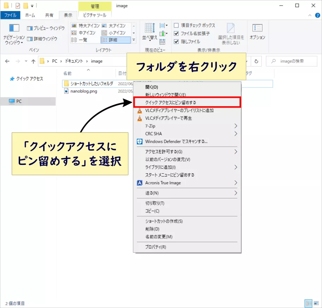Image resolution: width=322 pixels, height=308 pixels.
Task: Switch to the Picture Tools tab
Action: pyautogui.click(x=95, y=15)
